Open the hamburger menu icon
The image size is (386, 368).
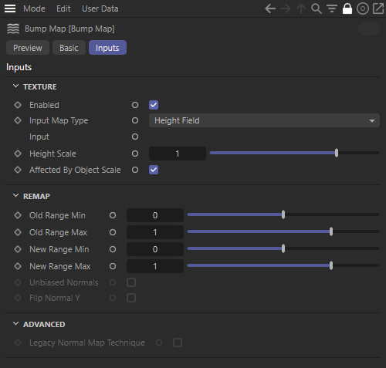coord(10,8)
